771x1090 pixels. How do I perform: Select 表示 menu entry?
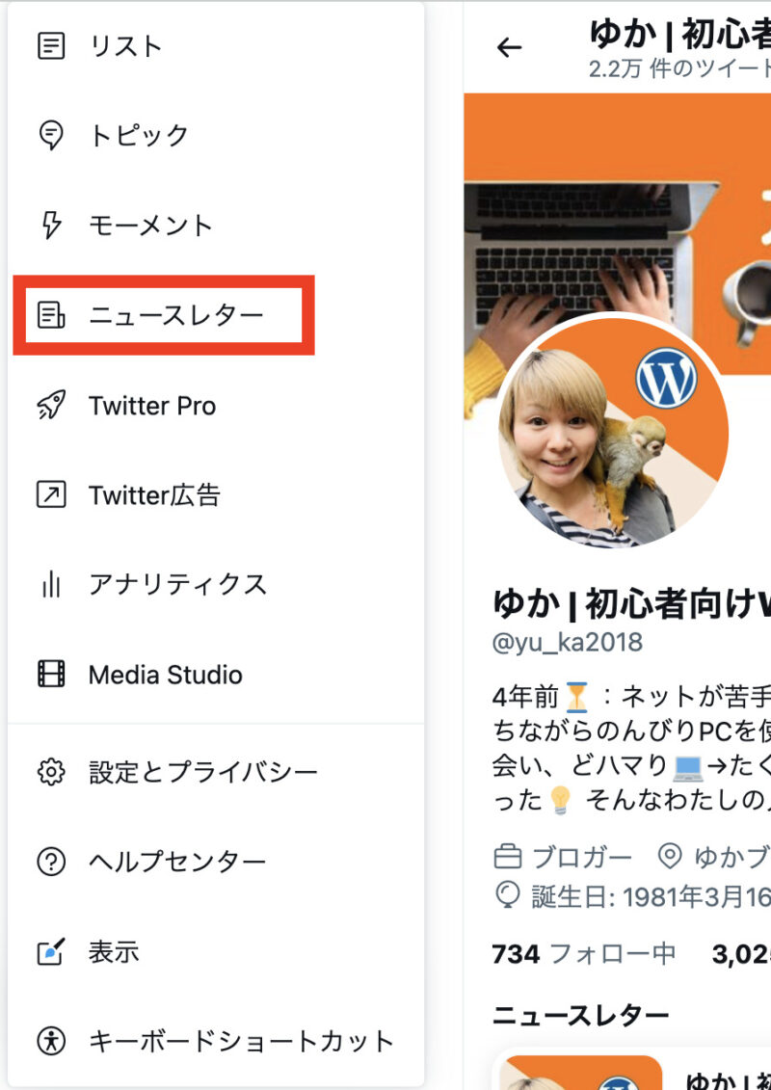[216, 951]
